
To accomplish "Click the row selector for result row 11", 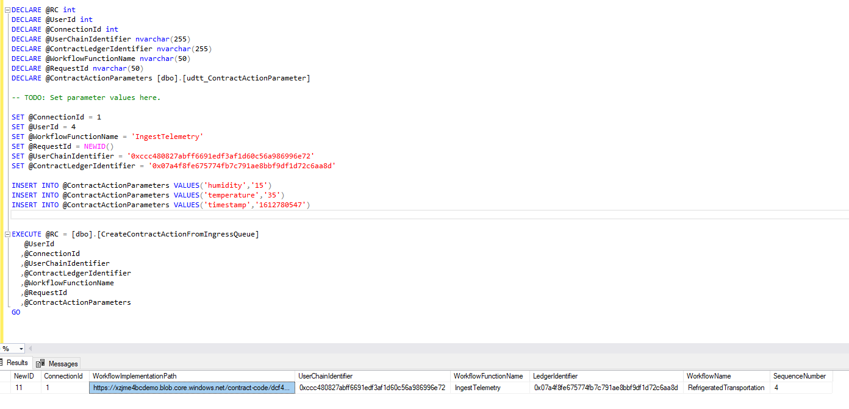I will click(x=5, y=387).
